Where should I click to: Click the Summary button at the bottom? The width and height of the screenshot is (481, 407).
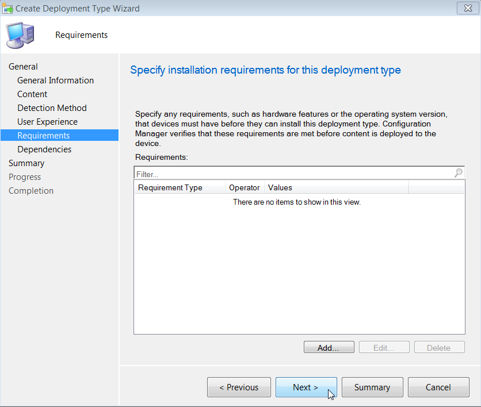point(372,387)
